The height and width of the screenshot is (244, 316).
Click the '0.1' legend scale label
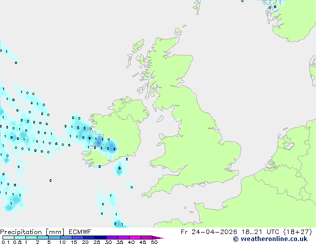tap(5, 242)
